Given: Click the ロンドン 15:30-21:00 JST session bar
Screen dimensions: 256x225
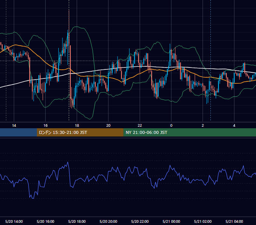Looking at the screenshot, I should click(80, 132).
